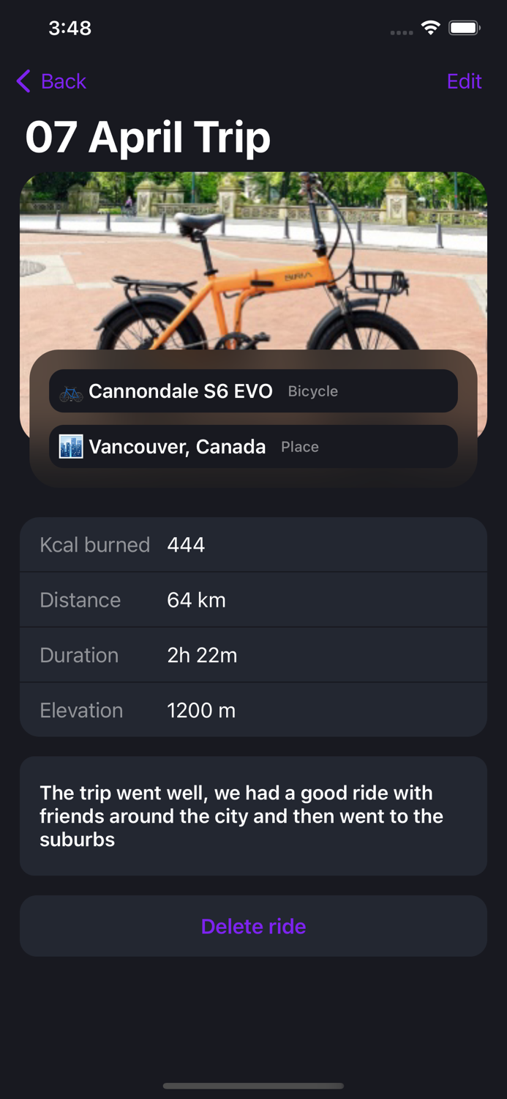Open the orange bike trip photo
This screenshot has width=507, height=1099.
pyautogui.click(x=253, y=256)
